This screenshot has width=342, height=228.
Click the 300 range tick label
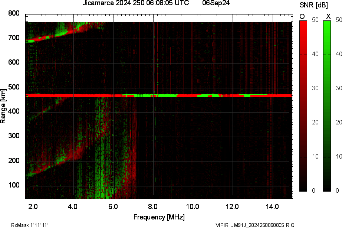pyautogui.click(x=14, y=136)
